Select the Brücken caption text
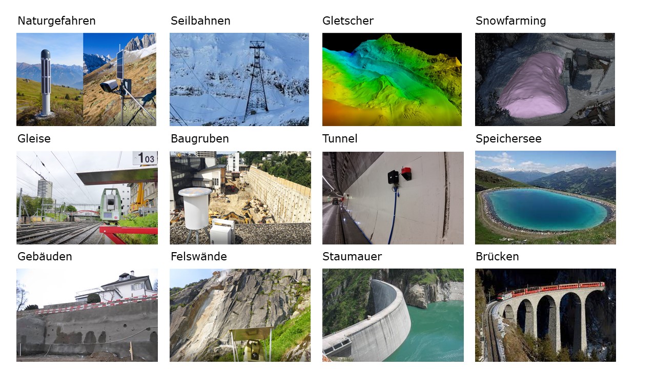Viewport: 656px width, 369px height. 497,257
